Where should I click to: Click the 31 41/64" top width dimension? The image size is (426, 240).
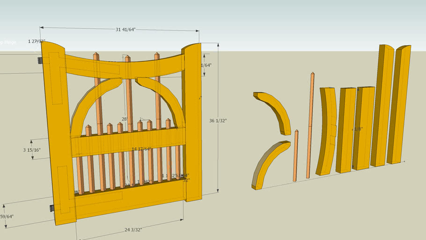(125, 30)
